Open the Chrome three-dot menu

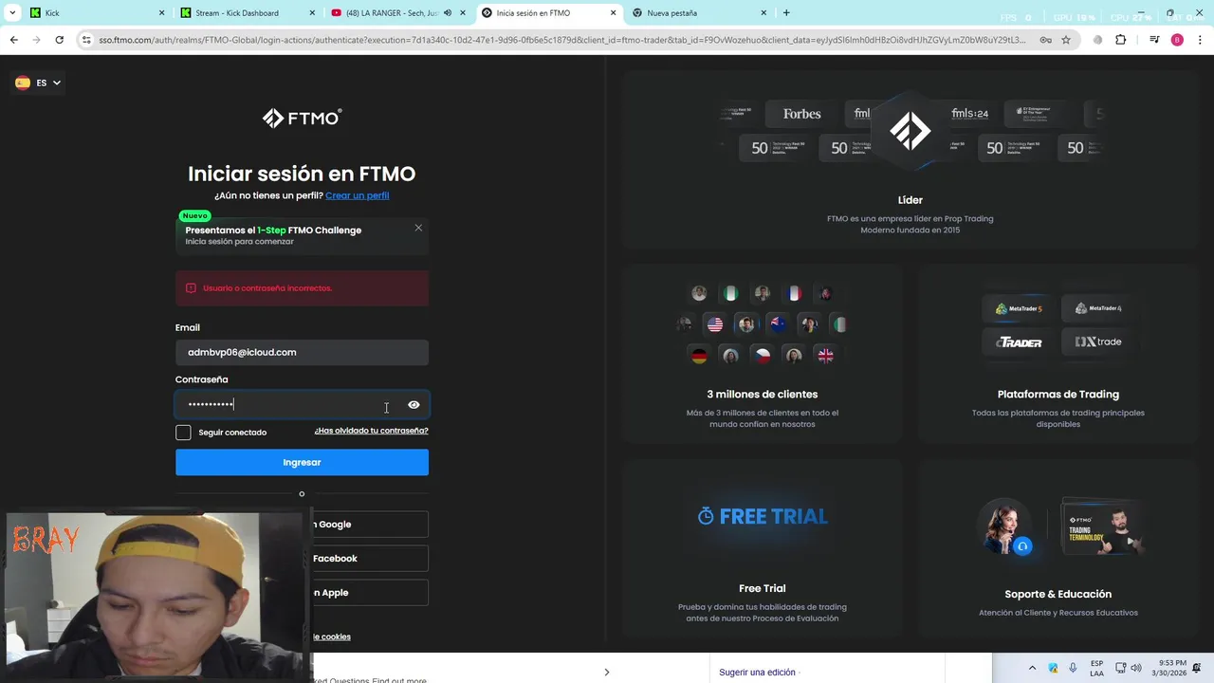(x=1198, y=40)
